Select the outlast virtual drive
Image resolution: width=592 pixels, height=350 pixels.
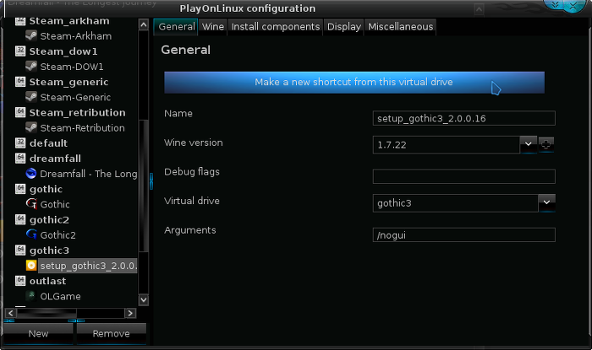47,281
